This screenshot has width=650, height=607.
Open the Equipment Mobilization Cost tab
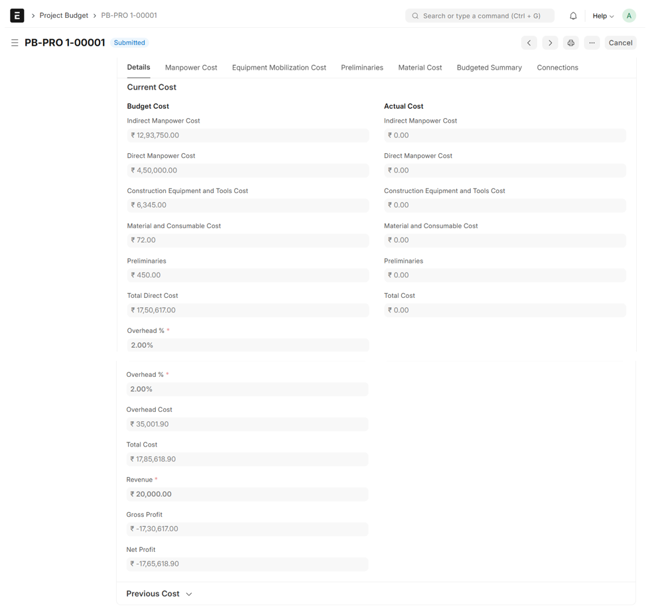(279, 68)
